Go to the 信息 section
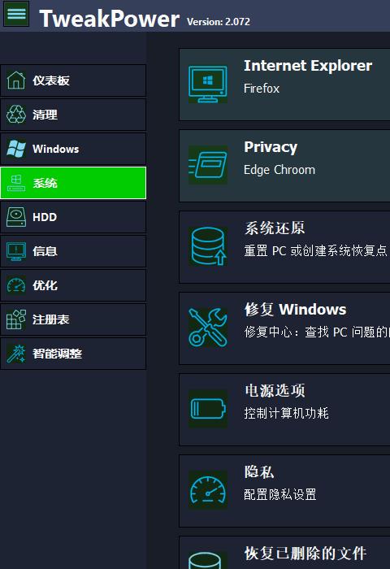This screenshot has height=569, width=390. 73,251
